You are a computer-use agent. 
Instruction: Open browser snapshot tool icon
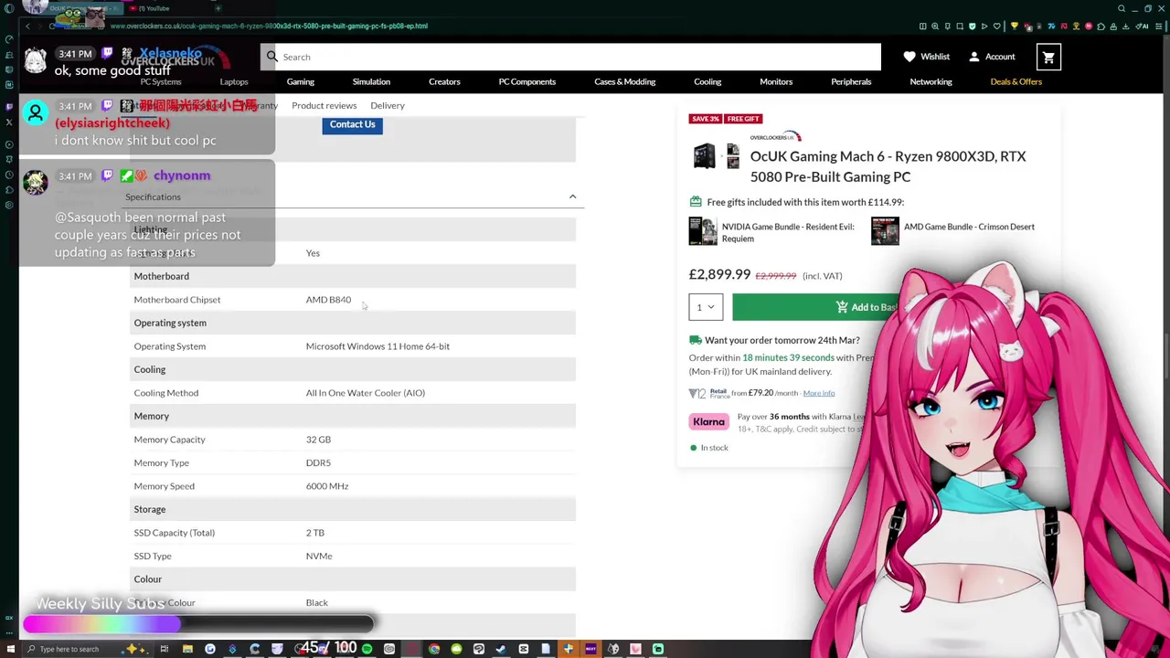pos(960,27)
